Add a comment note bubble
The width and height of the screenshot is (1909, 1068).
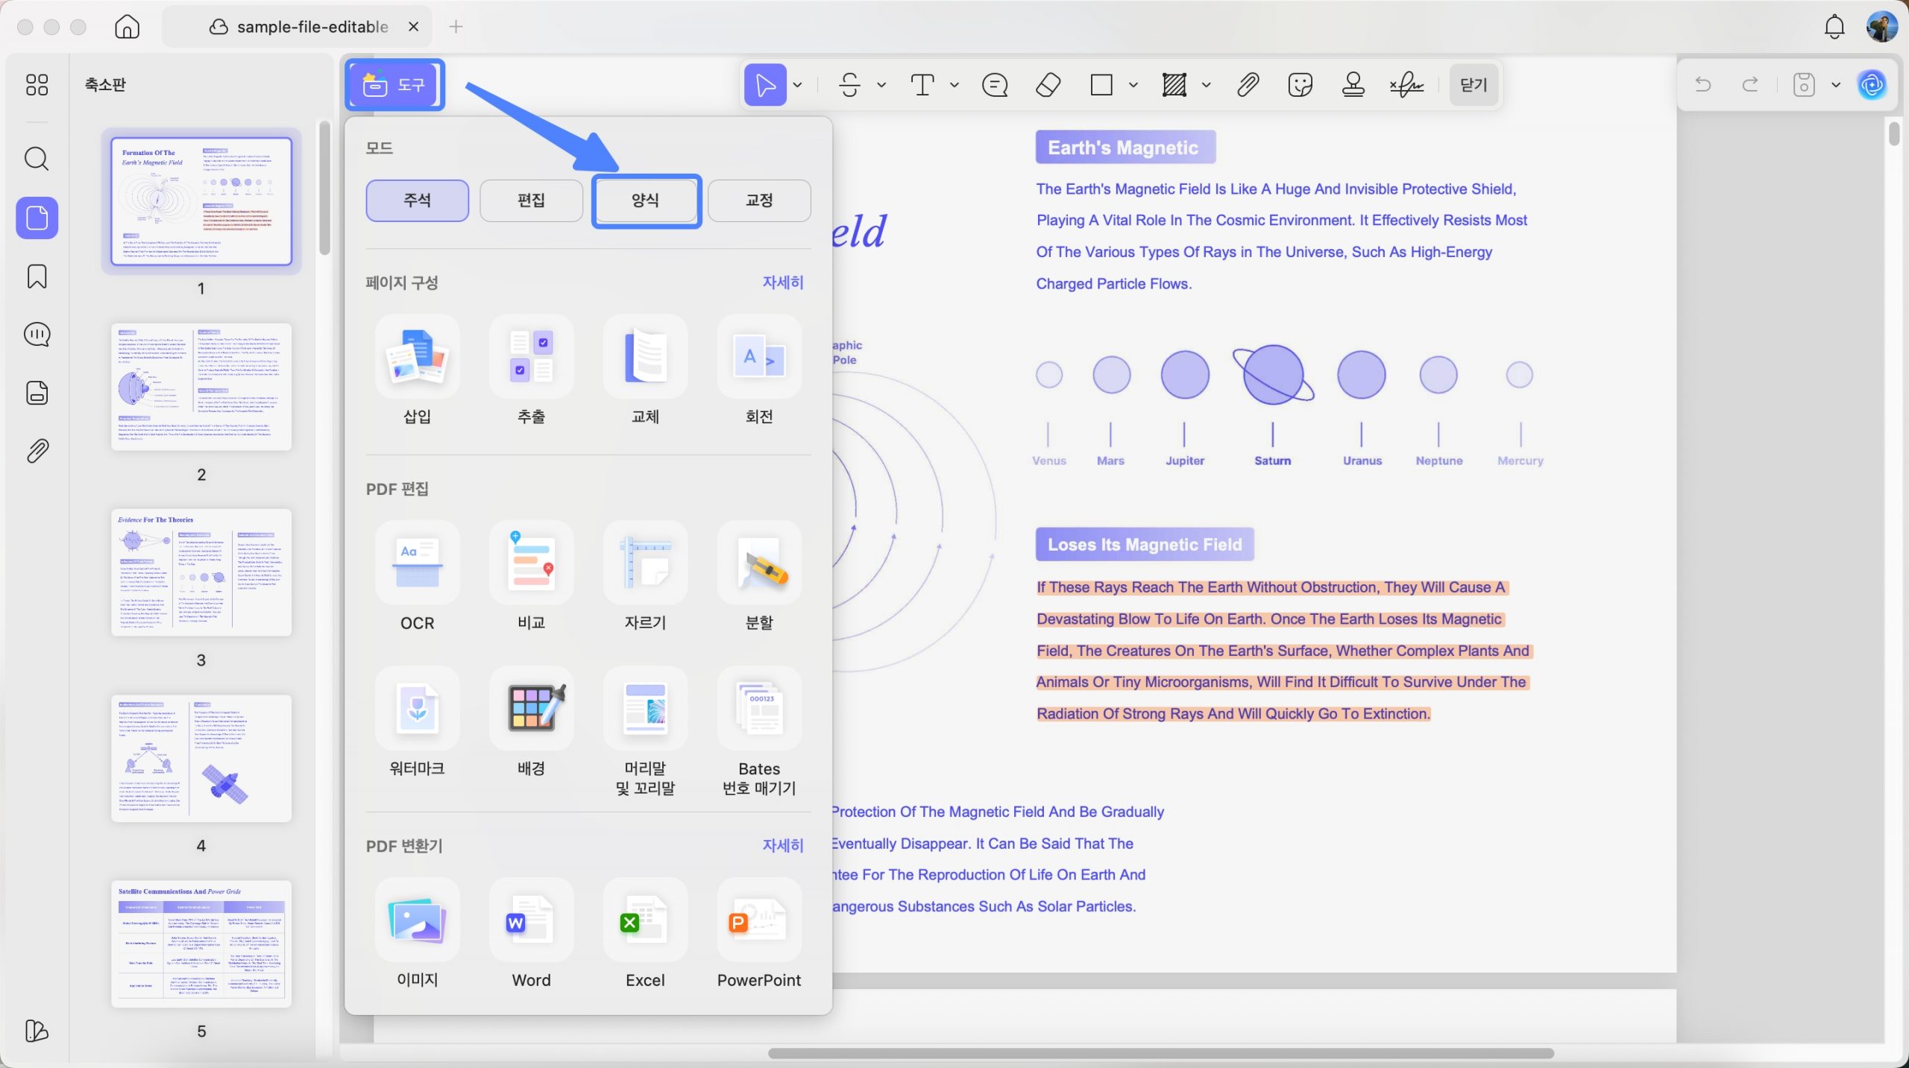(x=995, y=85)
